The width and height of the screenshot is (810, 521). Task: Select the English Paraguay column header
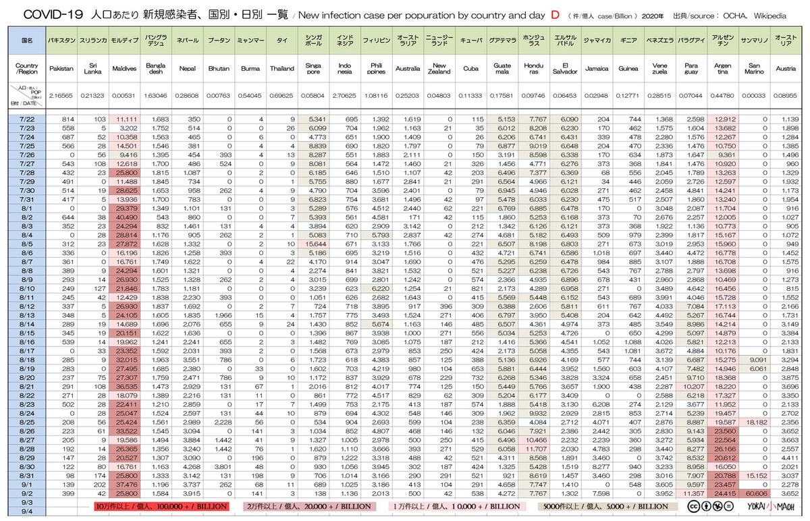coord(691,68)
